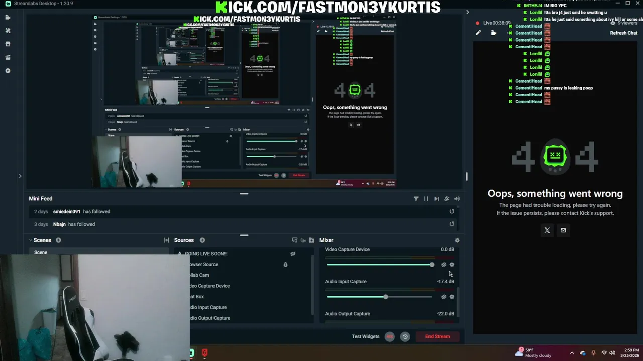Select the Audio Input Capture source row
Screen dimensions: 643x361
(x=243, y=307)
